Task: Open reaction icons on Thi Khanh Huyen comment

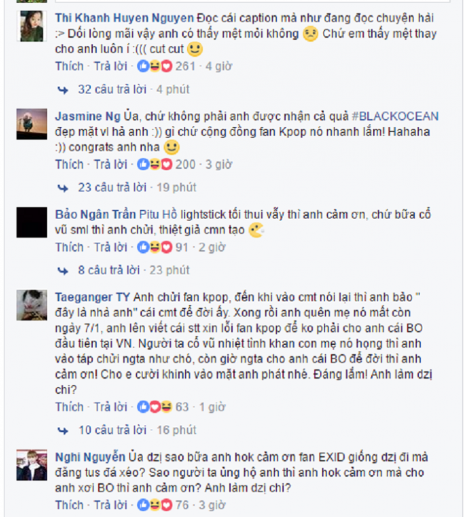Action: click(x=155, y=67)
